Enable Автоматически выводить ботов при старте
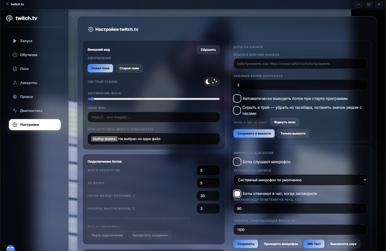386x251 pixels. 237,98
